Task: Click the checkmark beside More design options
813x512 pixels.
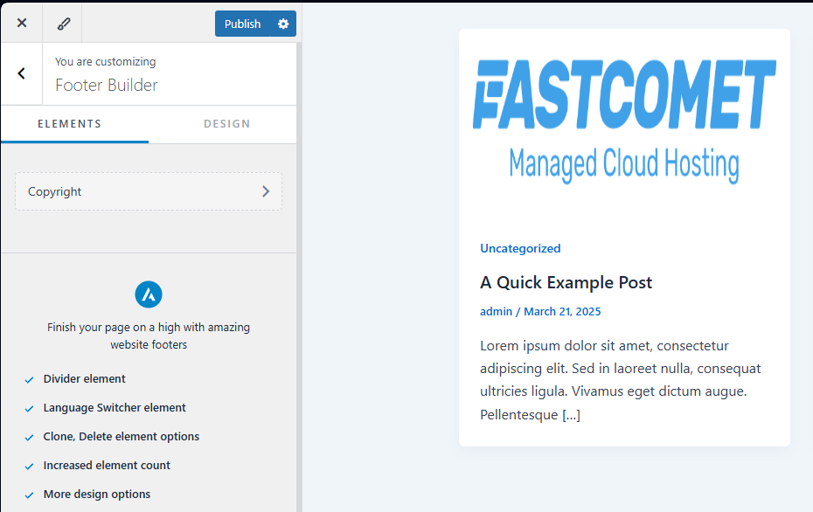Action: 30,495
